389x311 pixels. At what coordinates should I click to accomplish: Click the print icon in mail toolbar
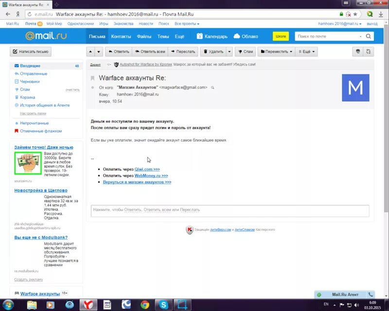coord(358,52)
